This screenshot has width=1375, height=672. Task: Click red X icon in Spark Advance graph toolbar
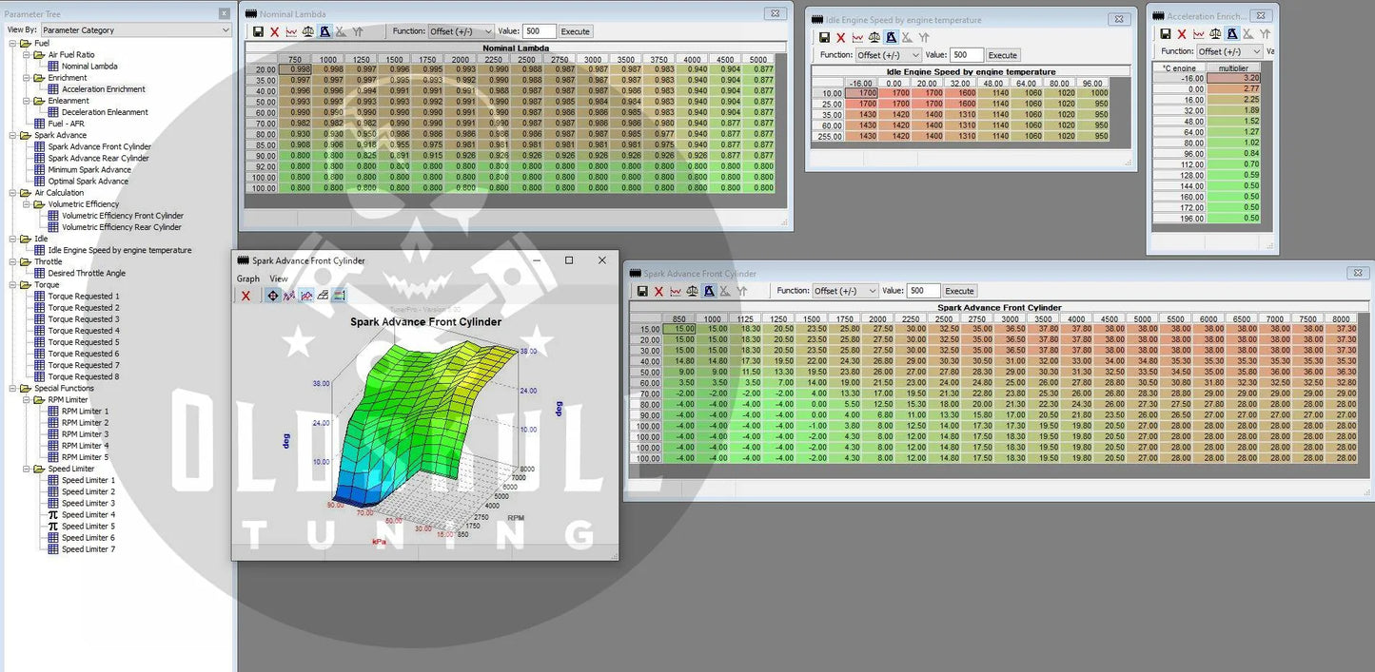(246, 296)
